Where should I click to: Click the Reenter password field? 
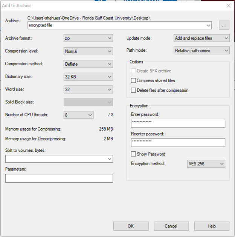point(178,143)
